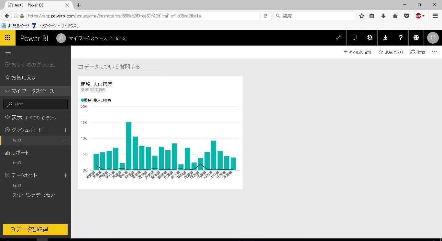The width and height of the screenshot is (442, 241).
Task: Toggle the 面積 legend item
Action: [86, 100]
